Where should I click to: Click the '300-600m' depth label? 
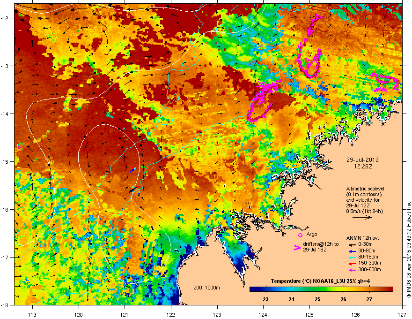coord(369,269)
